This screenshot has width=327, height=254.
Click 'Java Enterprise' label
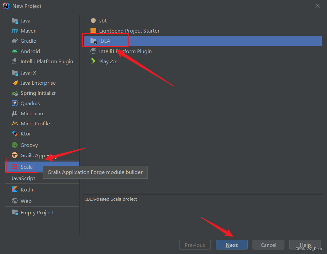click(x=38, y=83)
